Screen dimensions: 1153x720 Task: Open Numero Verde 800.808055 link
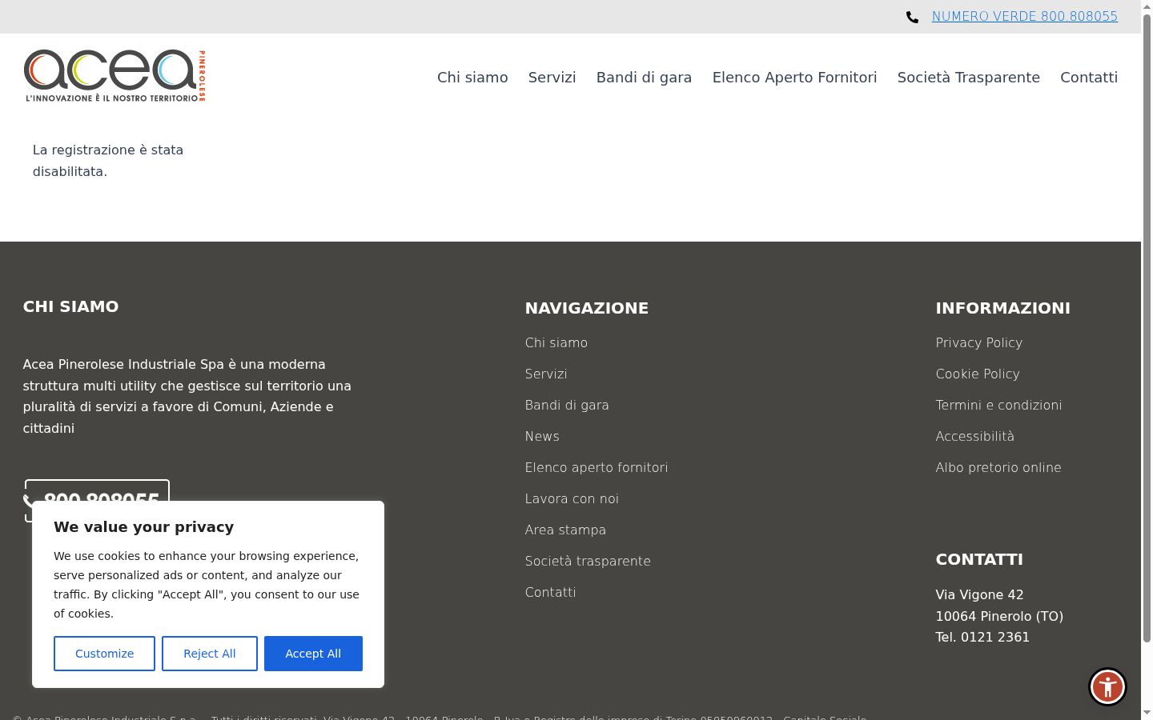click(x=1025, y=17)
